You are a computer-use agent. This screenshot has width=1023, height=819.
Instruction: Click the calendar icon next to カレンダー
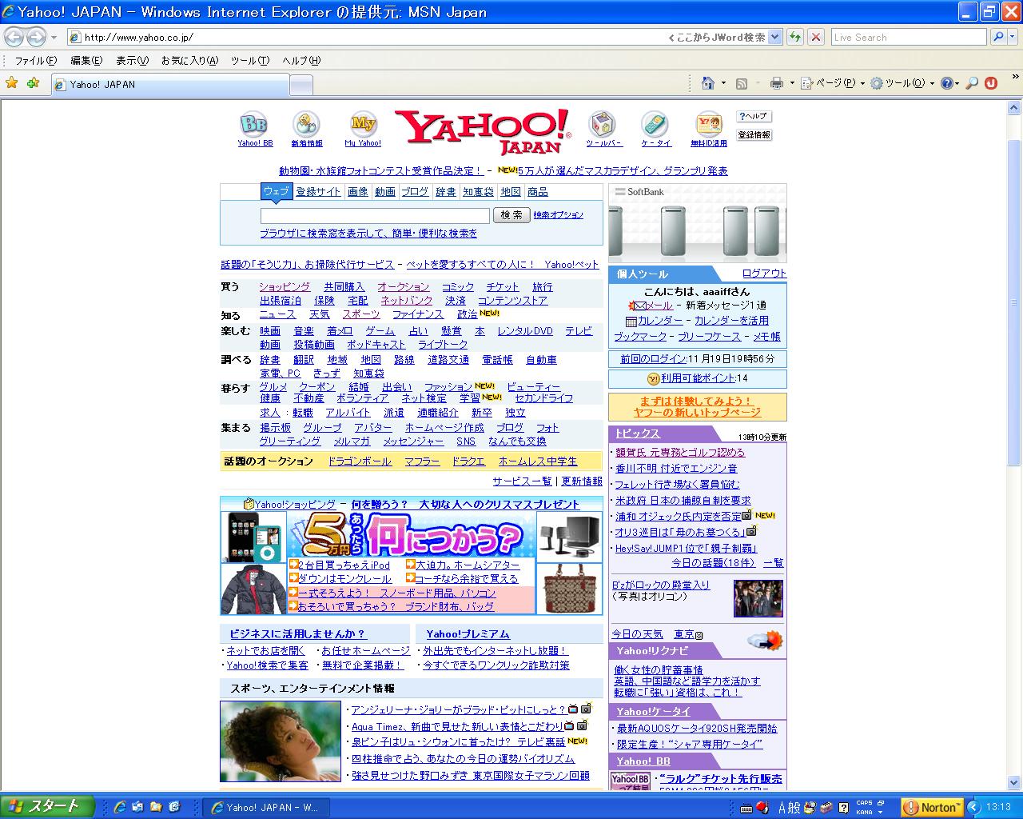631,322
